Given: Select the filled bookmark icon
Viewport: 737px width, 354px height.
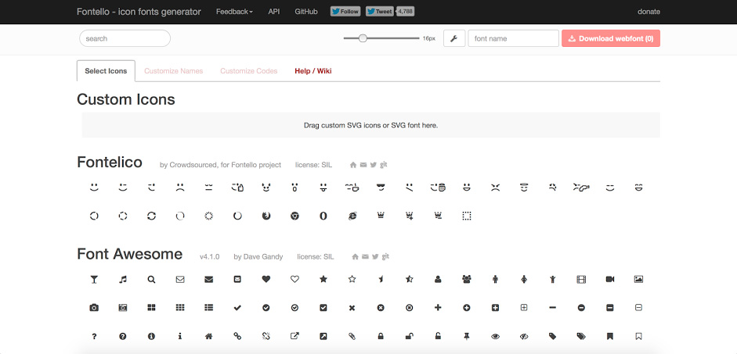Looking at the screenshot, I should click(610, 336).
